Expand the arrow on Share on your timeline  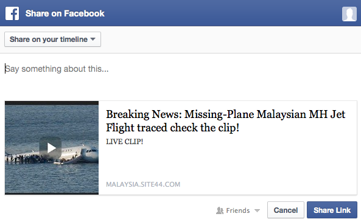93,39
